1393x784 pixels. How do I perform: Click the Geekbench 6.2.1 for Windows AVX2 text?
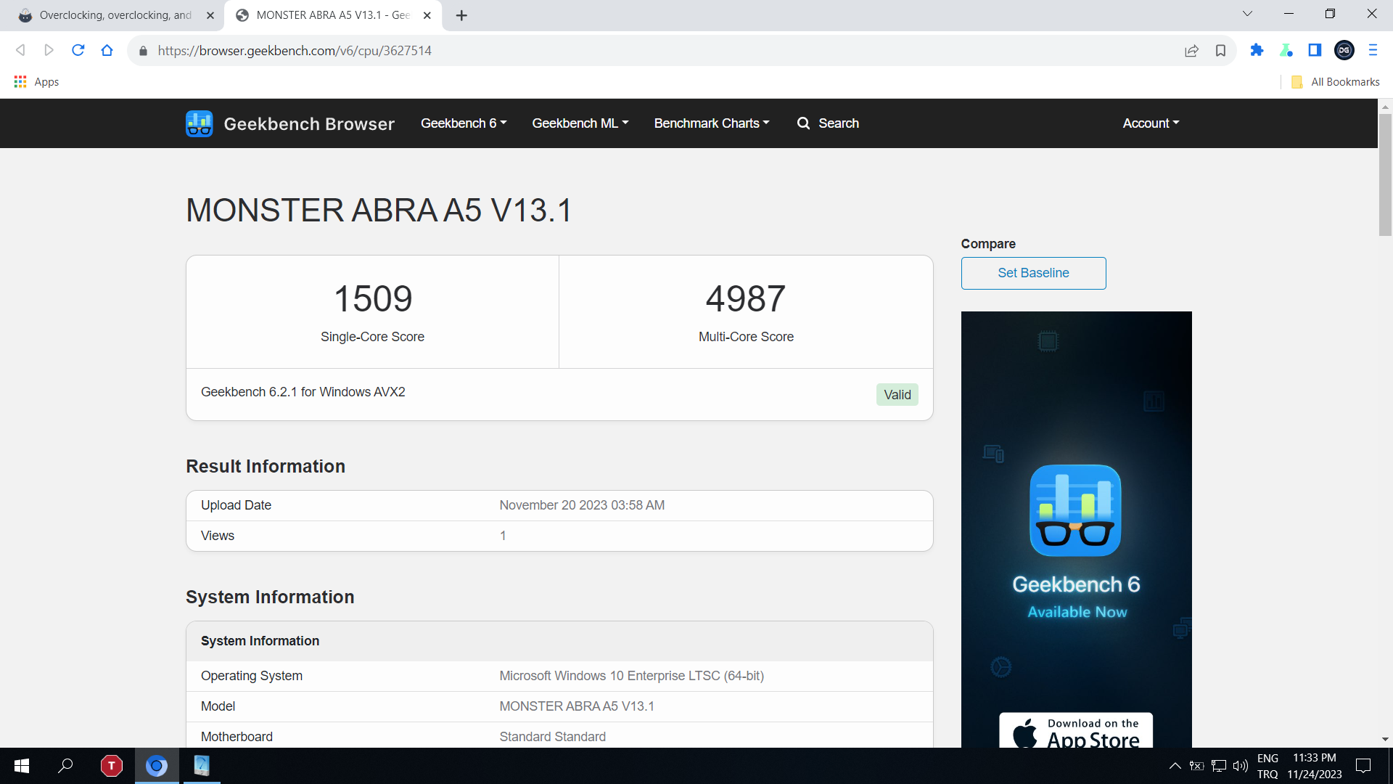303,392
